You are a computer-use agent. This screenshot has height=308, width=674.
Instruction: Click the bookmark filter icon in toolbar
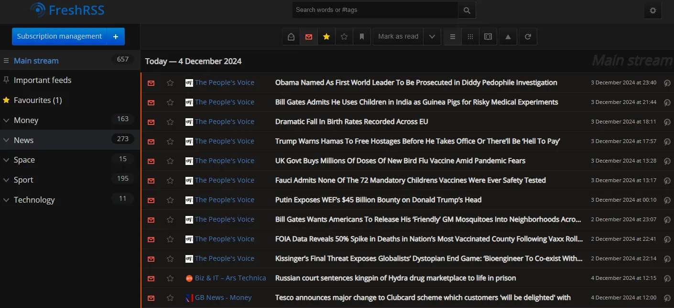pyautogui.click(x=362, y=37)
